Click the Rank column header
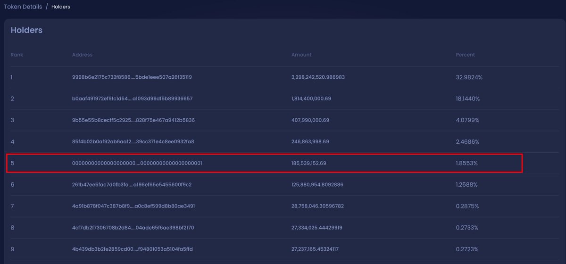Image resolution: width=566 pixels, height=264 pixels. pos(17,55)
